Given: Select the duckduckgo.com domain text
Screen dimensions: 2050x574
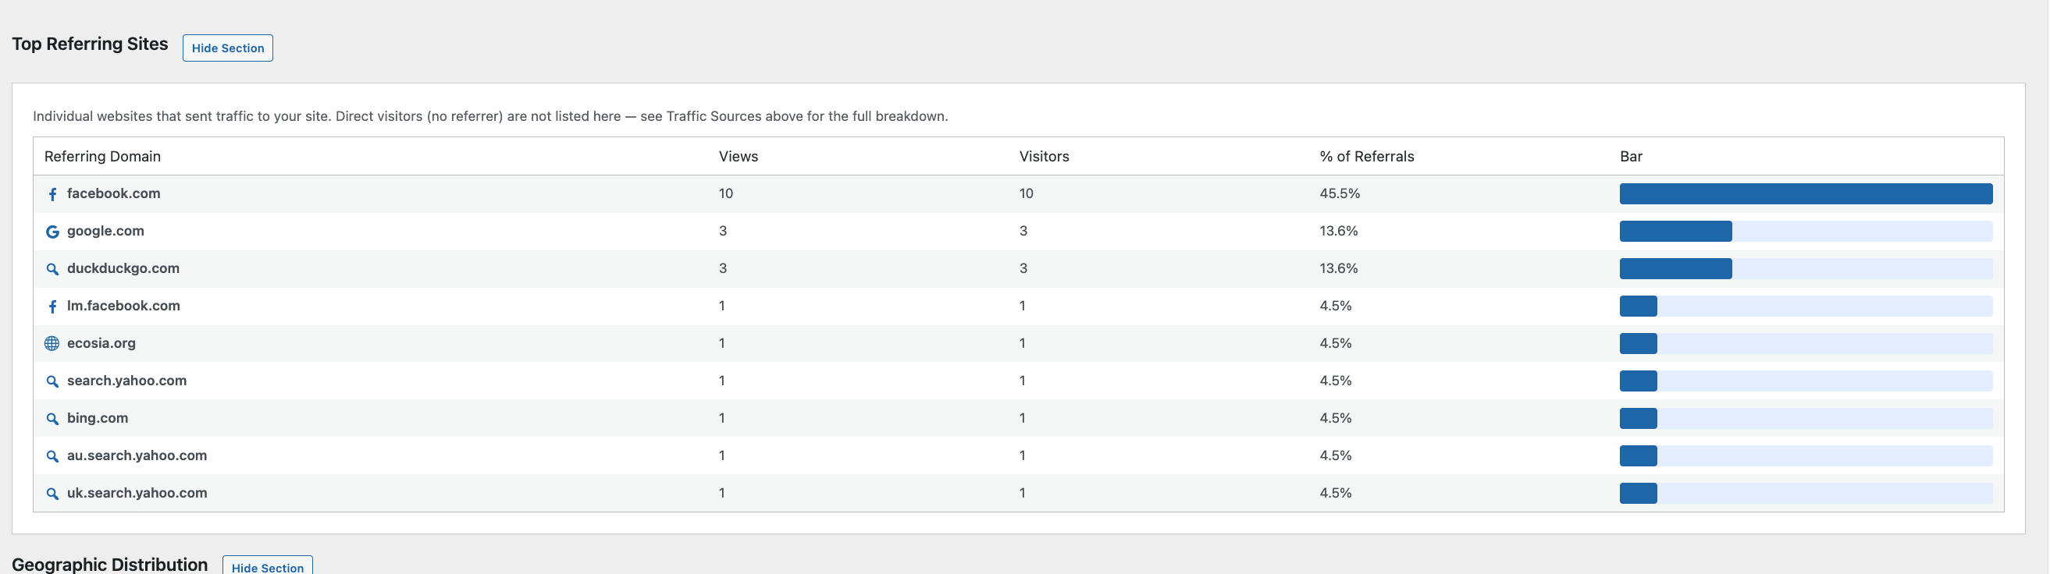Looking at the screenshot, I should click(123, 269).
